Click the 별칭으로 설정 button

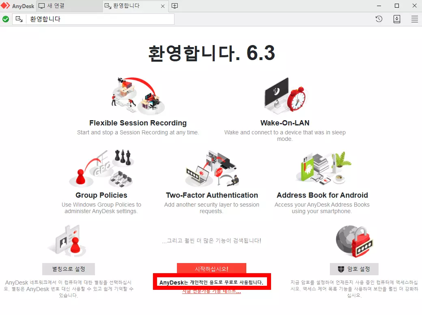(x=68, y=269)
